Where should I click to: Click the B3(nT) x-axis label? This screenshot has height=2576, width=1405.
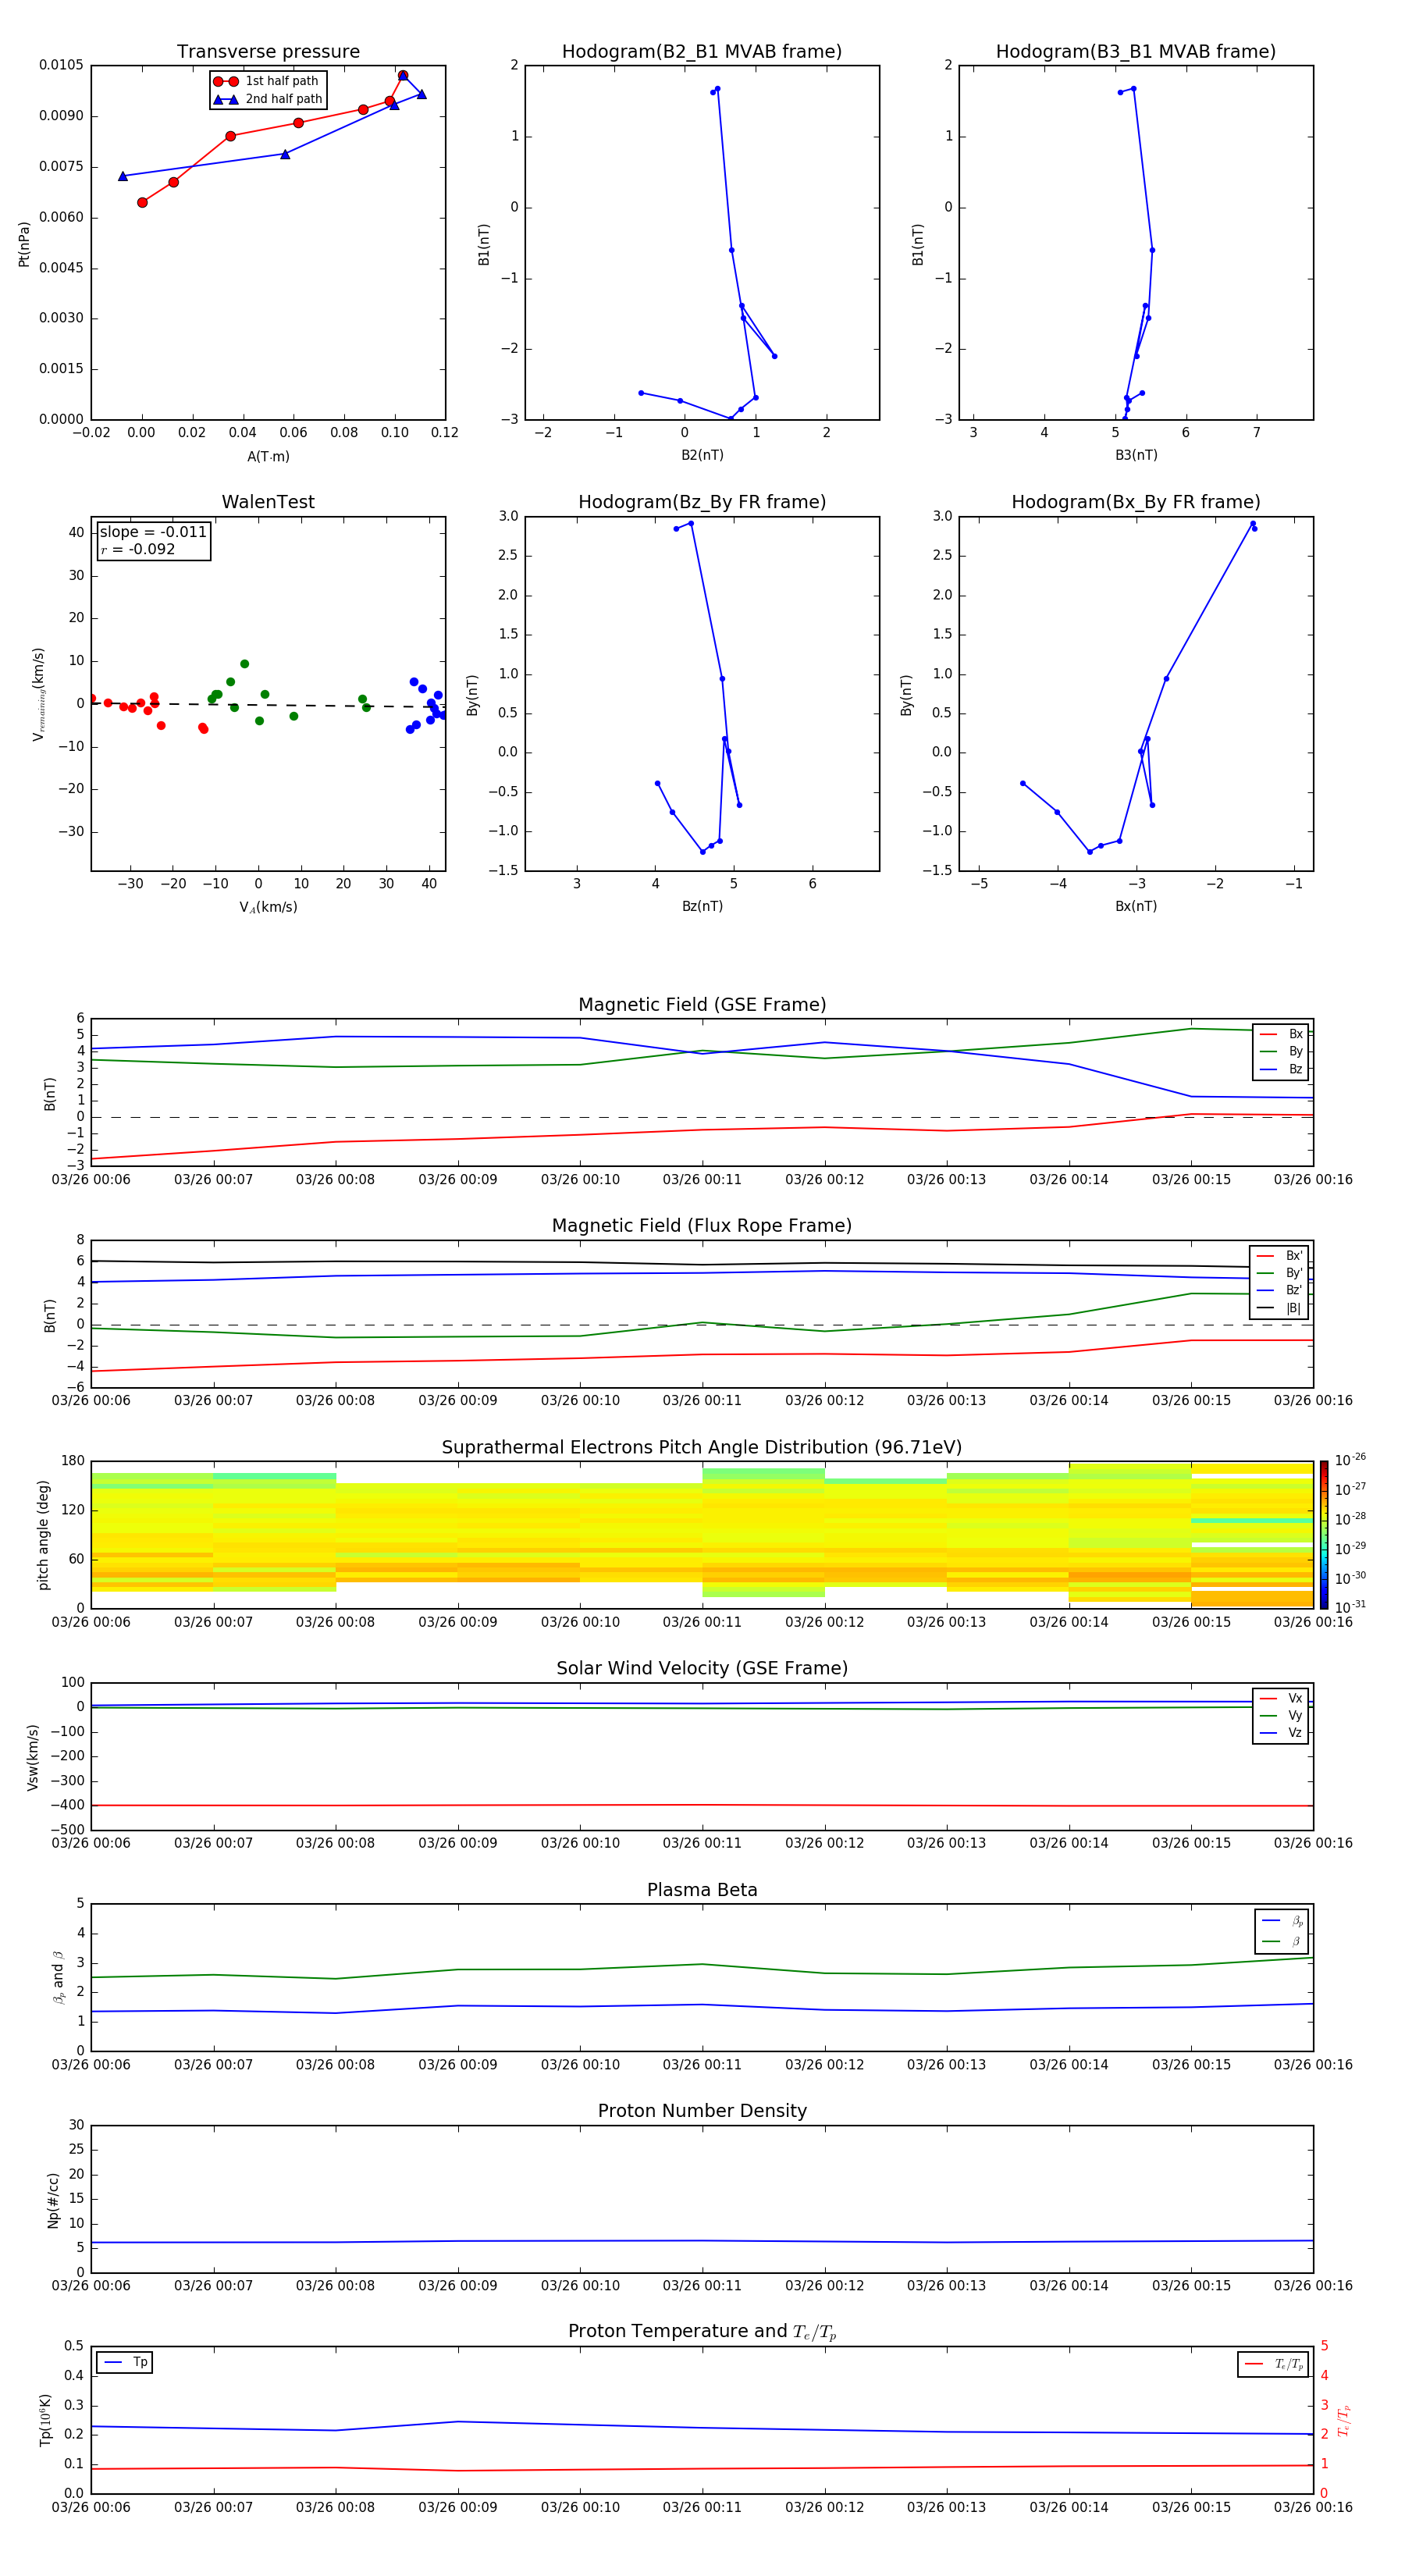(x=1136, y=455)
